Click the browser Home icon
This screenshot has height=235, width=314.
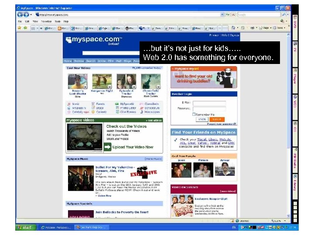(x=233, y=28)
